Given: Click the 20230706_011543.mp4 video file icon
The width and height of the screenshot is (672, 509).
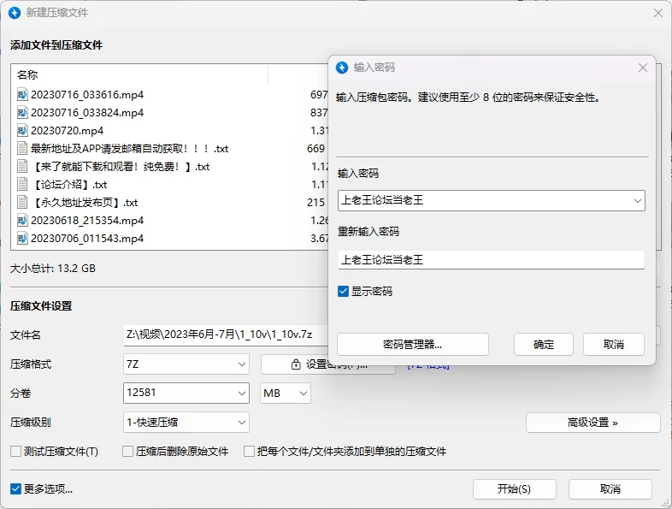Looking at the screenshot, I should click(22, 238).
